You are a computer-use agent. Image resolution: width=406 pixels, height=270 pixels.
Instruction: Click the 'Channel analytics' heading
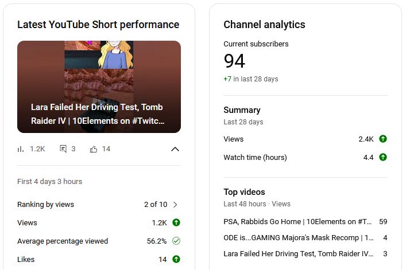click(264, 25)
